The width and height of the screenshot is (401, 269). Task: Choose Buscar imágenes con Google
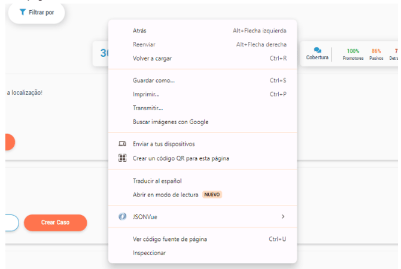point(202,122)
